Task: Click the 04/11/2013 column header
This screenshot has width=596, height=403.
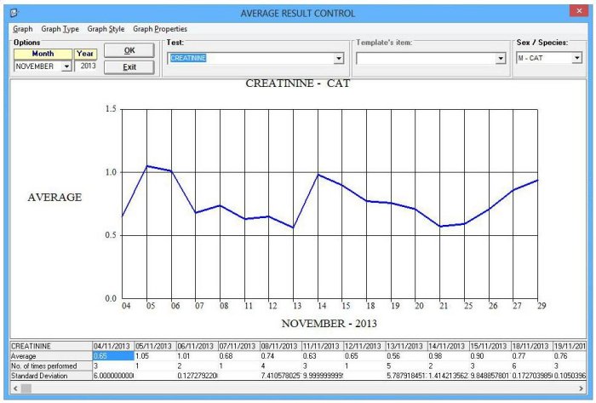Action: pyautogui.click(x=112, y=345)
